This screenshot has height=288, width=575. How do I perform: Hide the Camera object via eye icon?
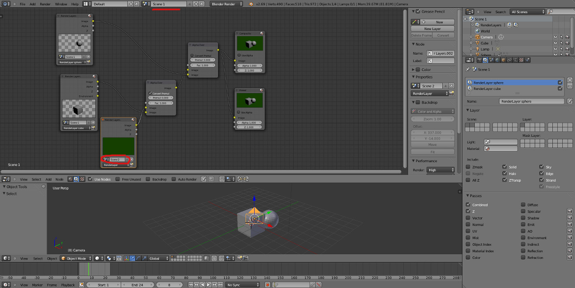[555, 37]
